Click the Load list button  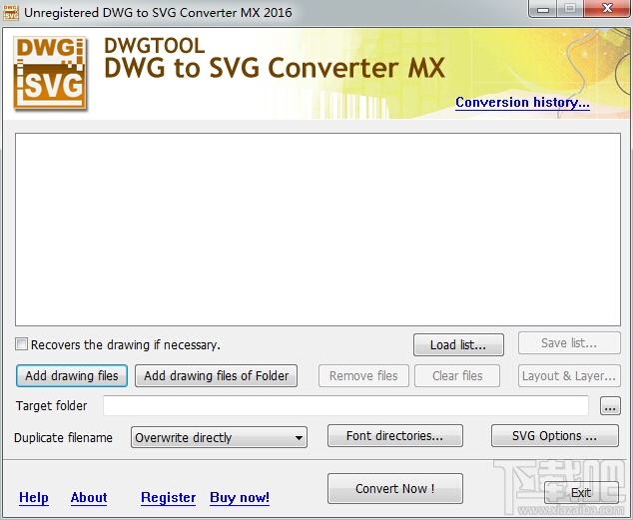coord(458,345)
